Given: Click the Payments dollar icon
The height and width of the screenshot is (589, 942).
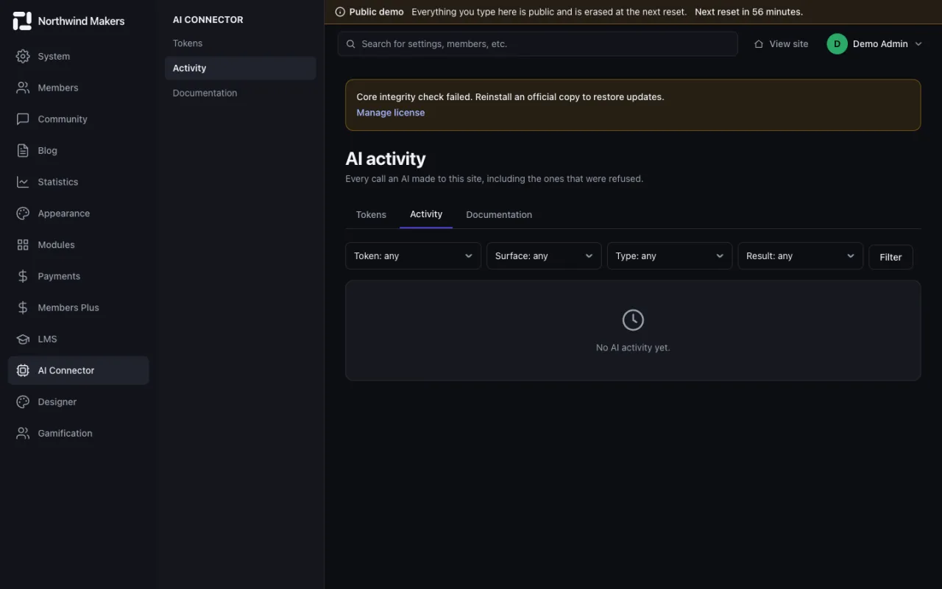Looking at the screenshot, I should [23, 276].
